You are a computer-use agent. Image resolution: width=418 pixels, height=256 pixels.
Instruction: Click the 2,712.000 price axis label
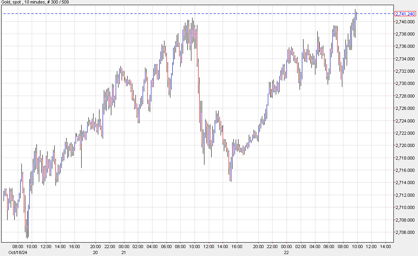405,195
